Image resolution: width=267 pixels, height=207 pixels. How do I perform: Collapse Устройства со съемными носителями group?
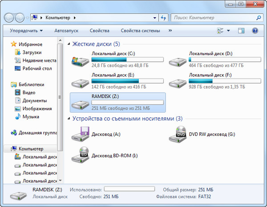68,119
